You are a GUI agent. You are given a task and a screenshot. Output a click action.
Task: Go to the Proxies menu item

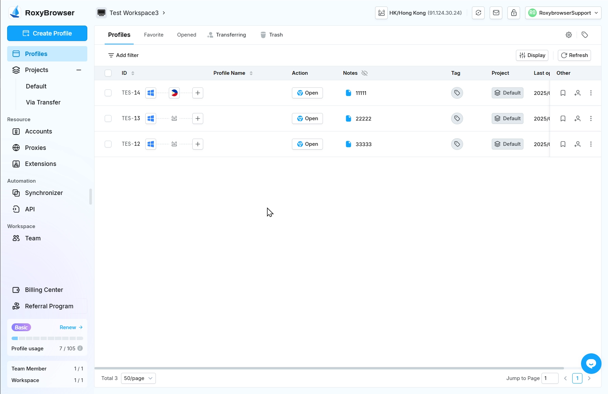pos(35,148)
